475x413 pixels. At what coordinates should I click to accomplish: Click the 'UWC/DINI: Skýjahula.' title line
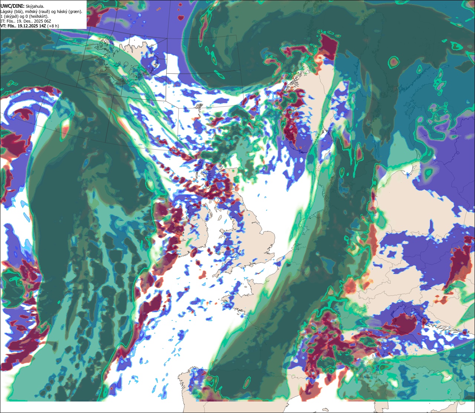(23, 6)
